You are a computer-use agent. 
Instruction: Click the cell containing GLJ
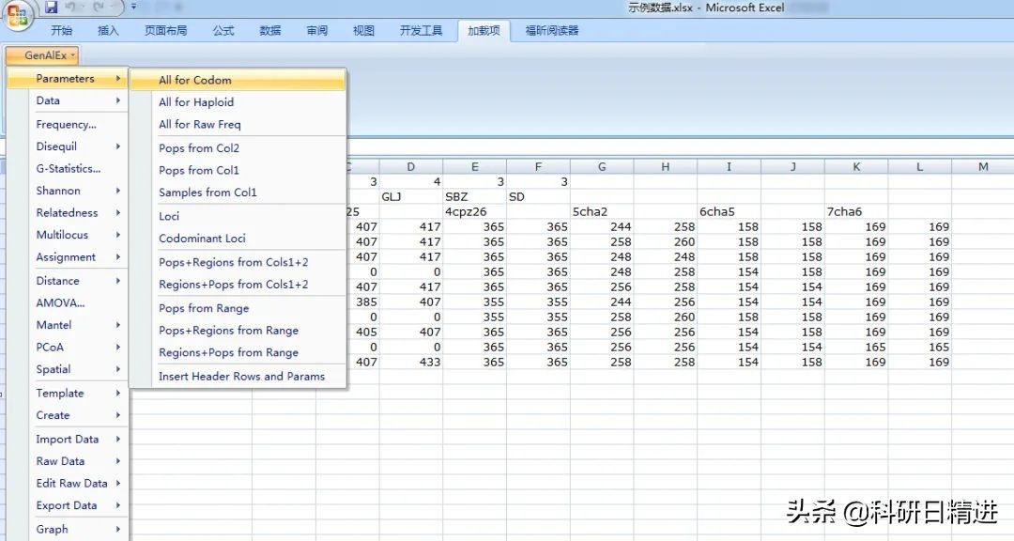pyautogui.click(x=410, y=196)
